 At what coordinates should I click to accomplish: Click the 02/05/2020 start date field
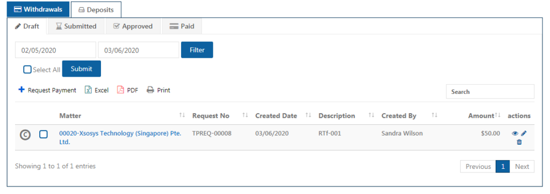pyautogui.click(x=55, y=50)
